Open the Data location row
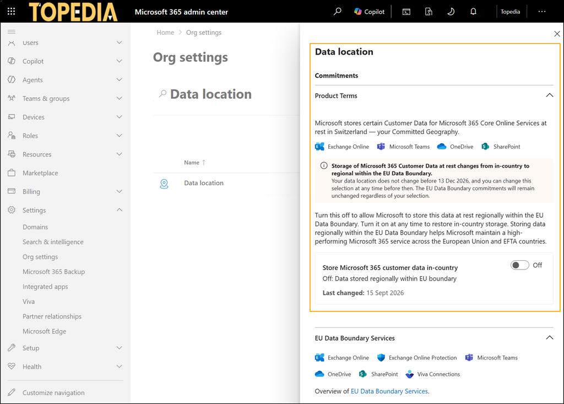 click(226, 184)
